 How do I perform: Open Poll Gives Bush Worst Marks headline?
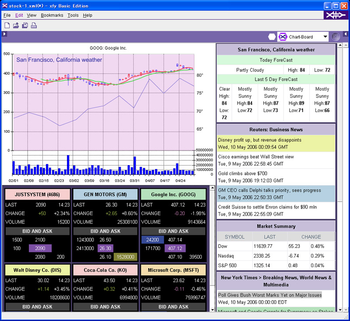click(270, 295)
